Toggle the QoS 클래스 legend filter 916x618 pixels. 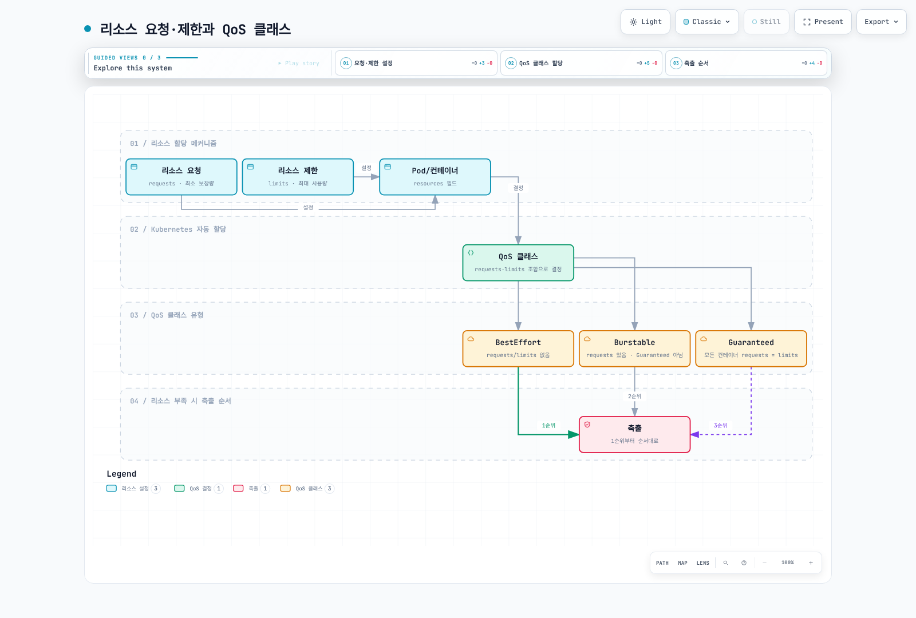coord(307,489)
